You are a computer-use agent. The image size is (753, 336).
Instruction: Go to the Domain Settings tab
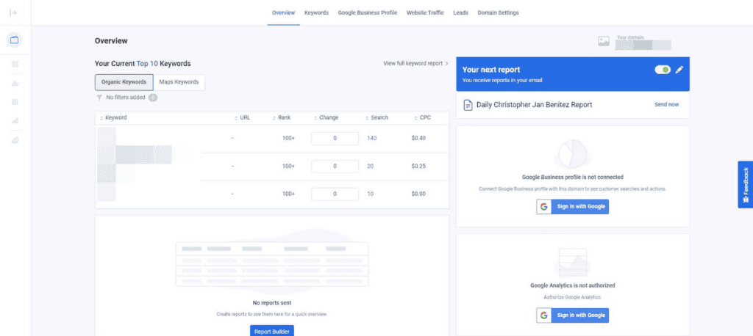pyautogui.click(x=498, y=12)
